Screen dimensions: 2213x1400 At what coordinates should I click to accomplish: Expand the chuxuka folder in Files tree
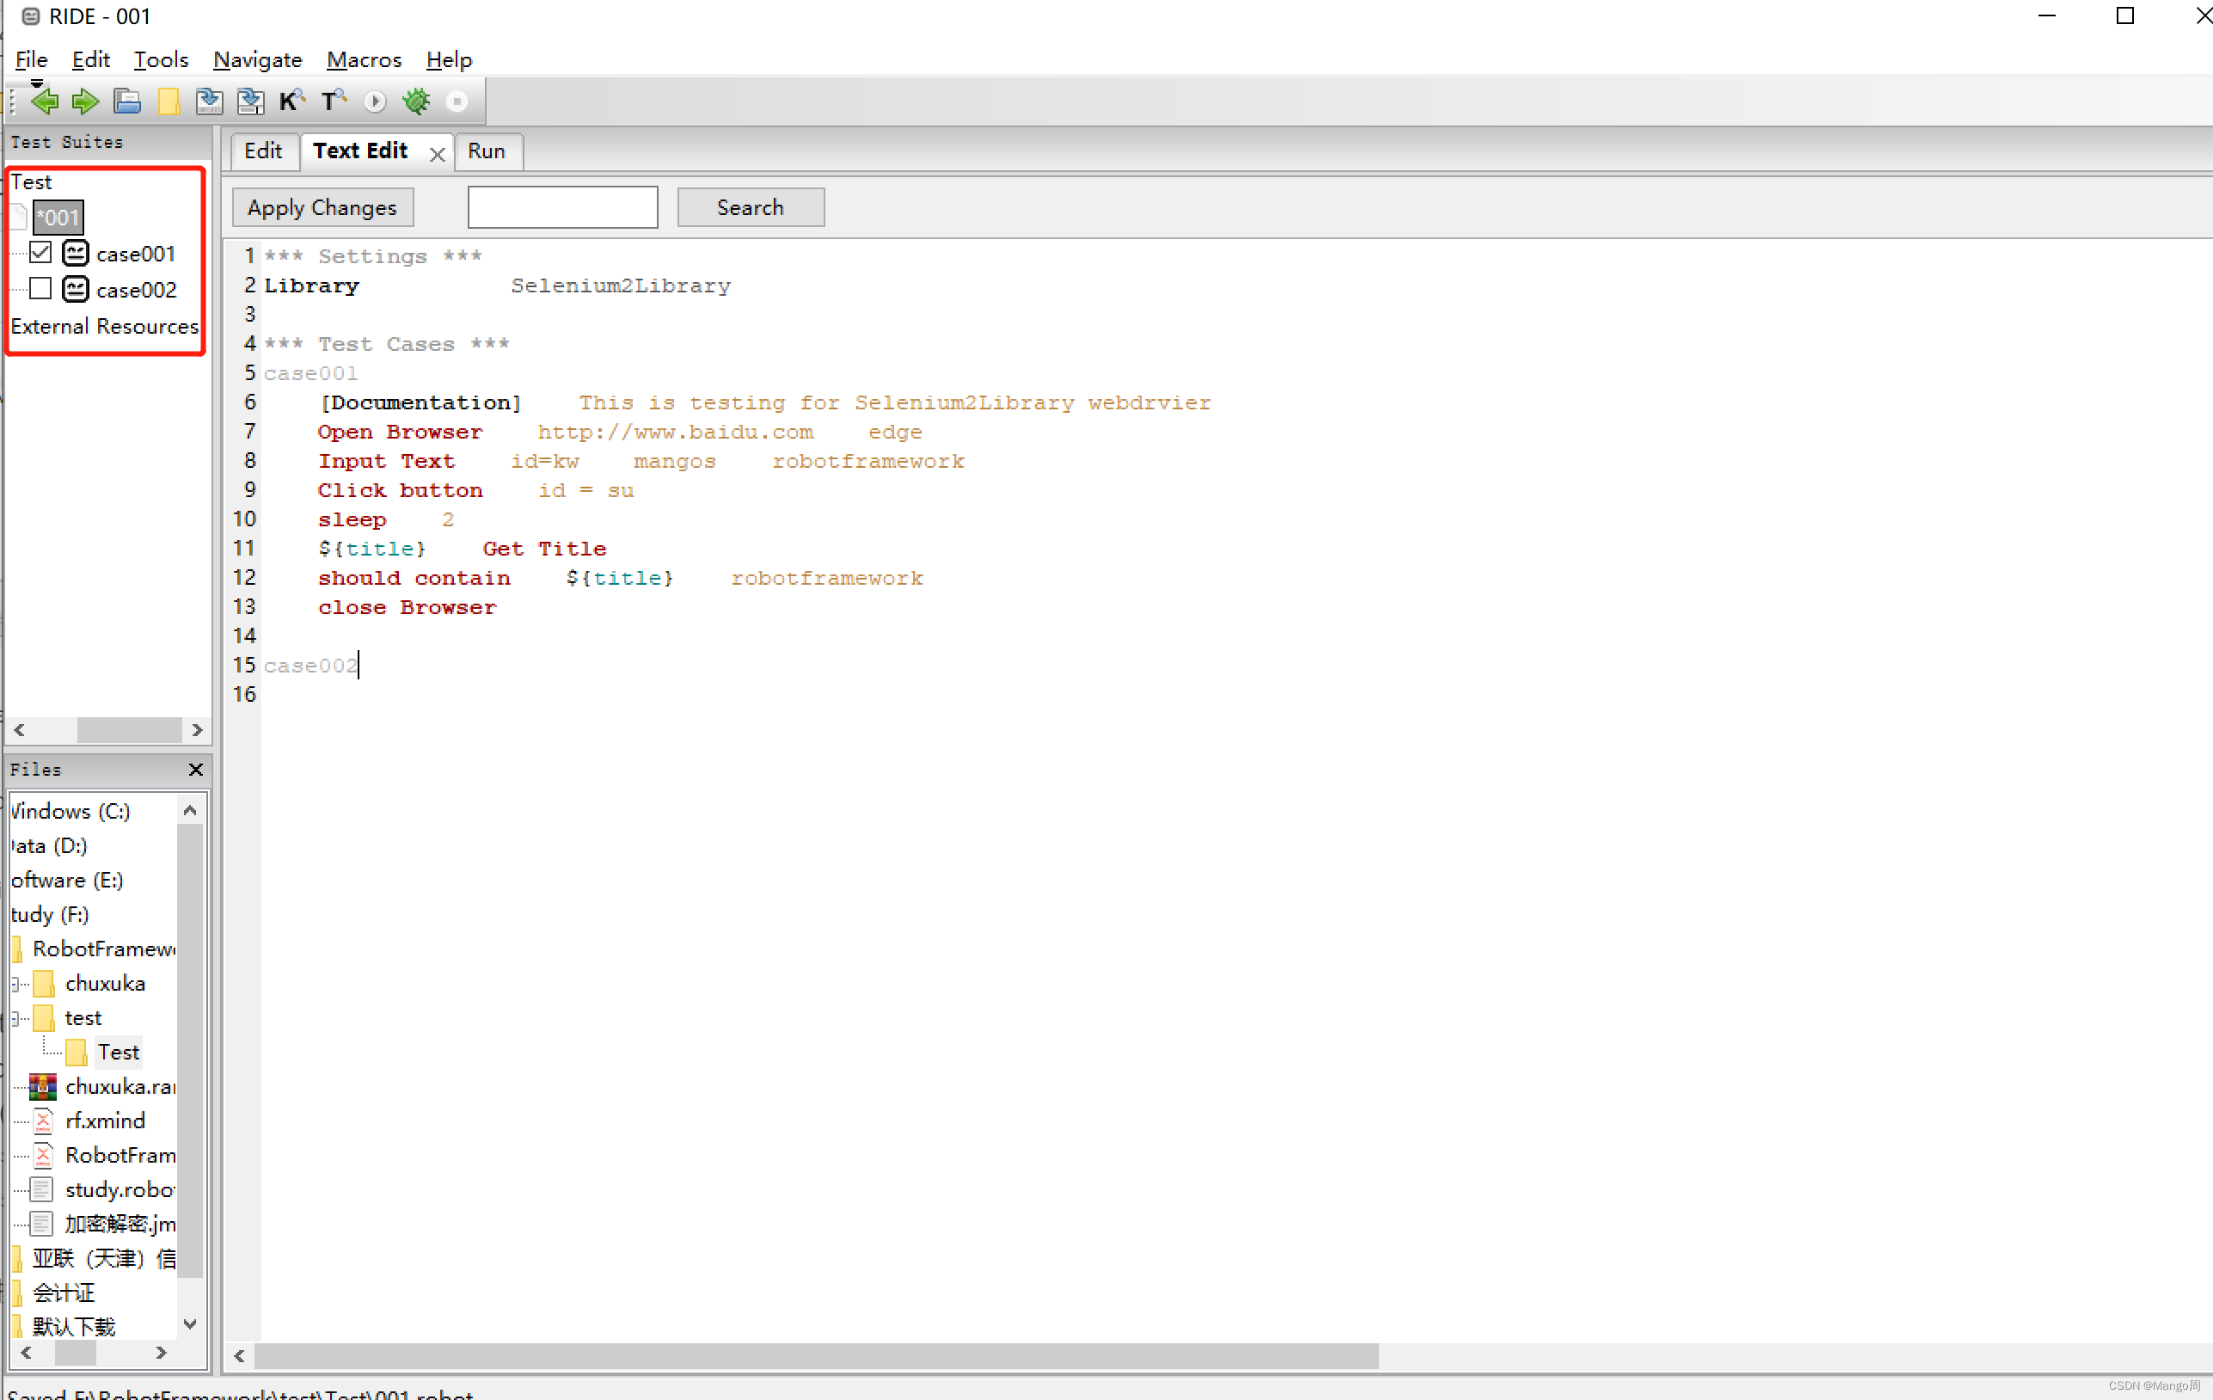15,984
